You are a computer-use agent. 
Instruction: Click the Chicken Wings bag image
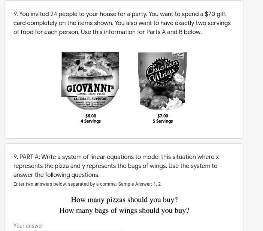click(x=162, y=81)
